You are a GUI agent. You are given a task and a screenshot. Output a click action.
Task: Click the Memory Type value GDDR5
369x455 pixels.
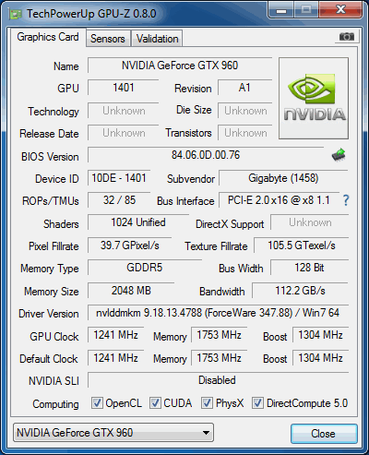tap(145, 268)
